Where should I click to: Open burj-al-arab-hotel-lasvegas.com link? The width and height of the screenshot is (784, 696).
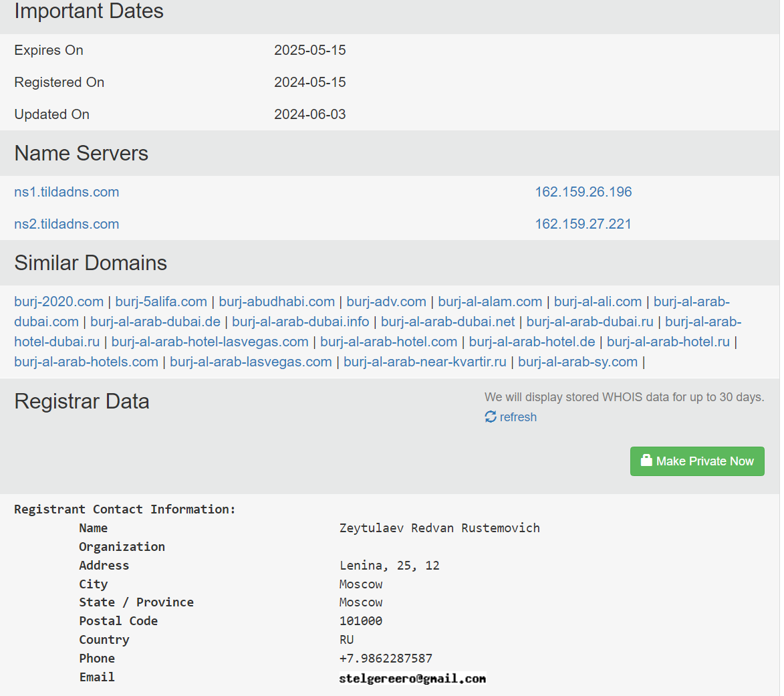click(210, 342)
